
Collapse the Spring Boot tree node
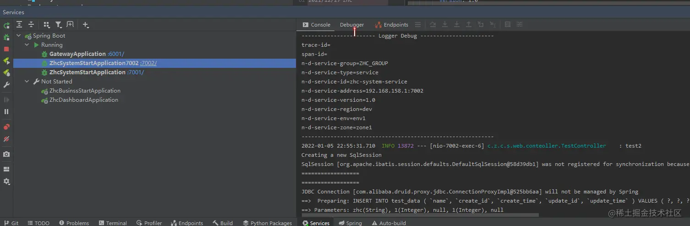point(19,36)
